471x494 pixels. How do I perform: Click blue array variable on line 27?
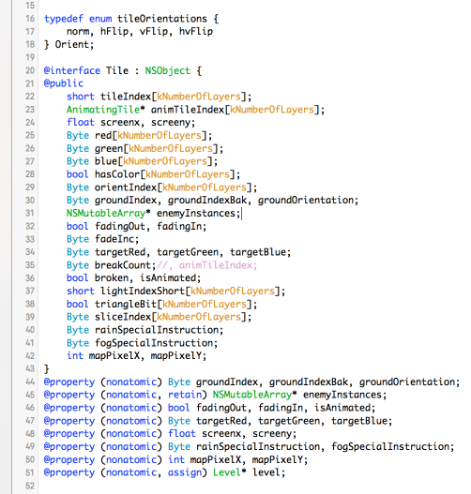click(x=106, y=161)
